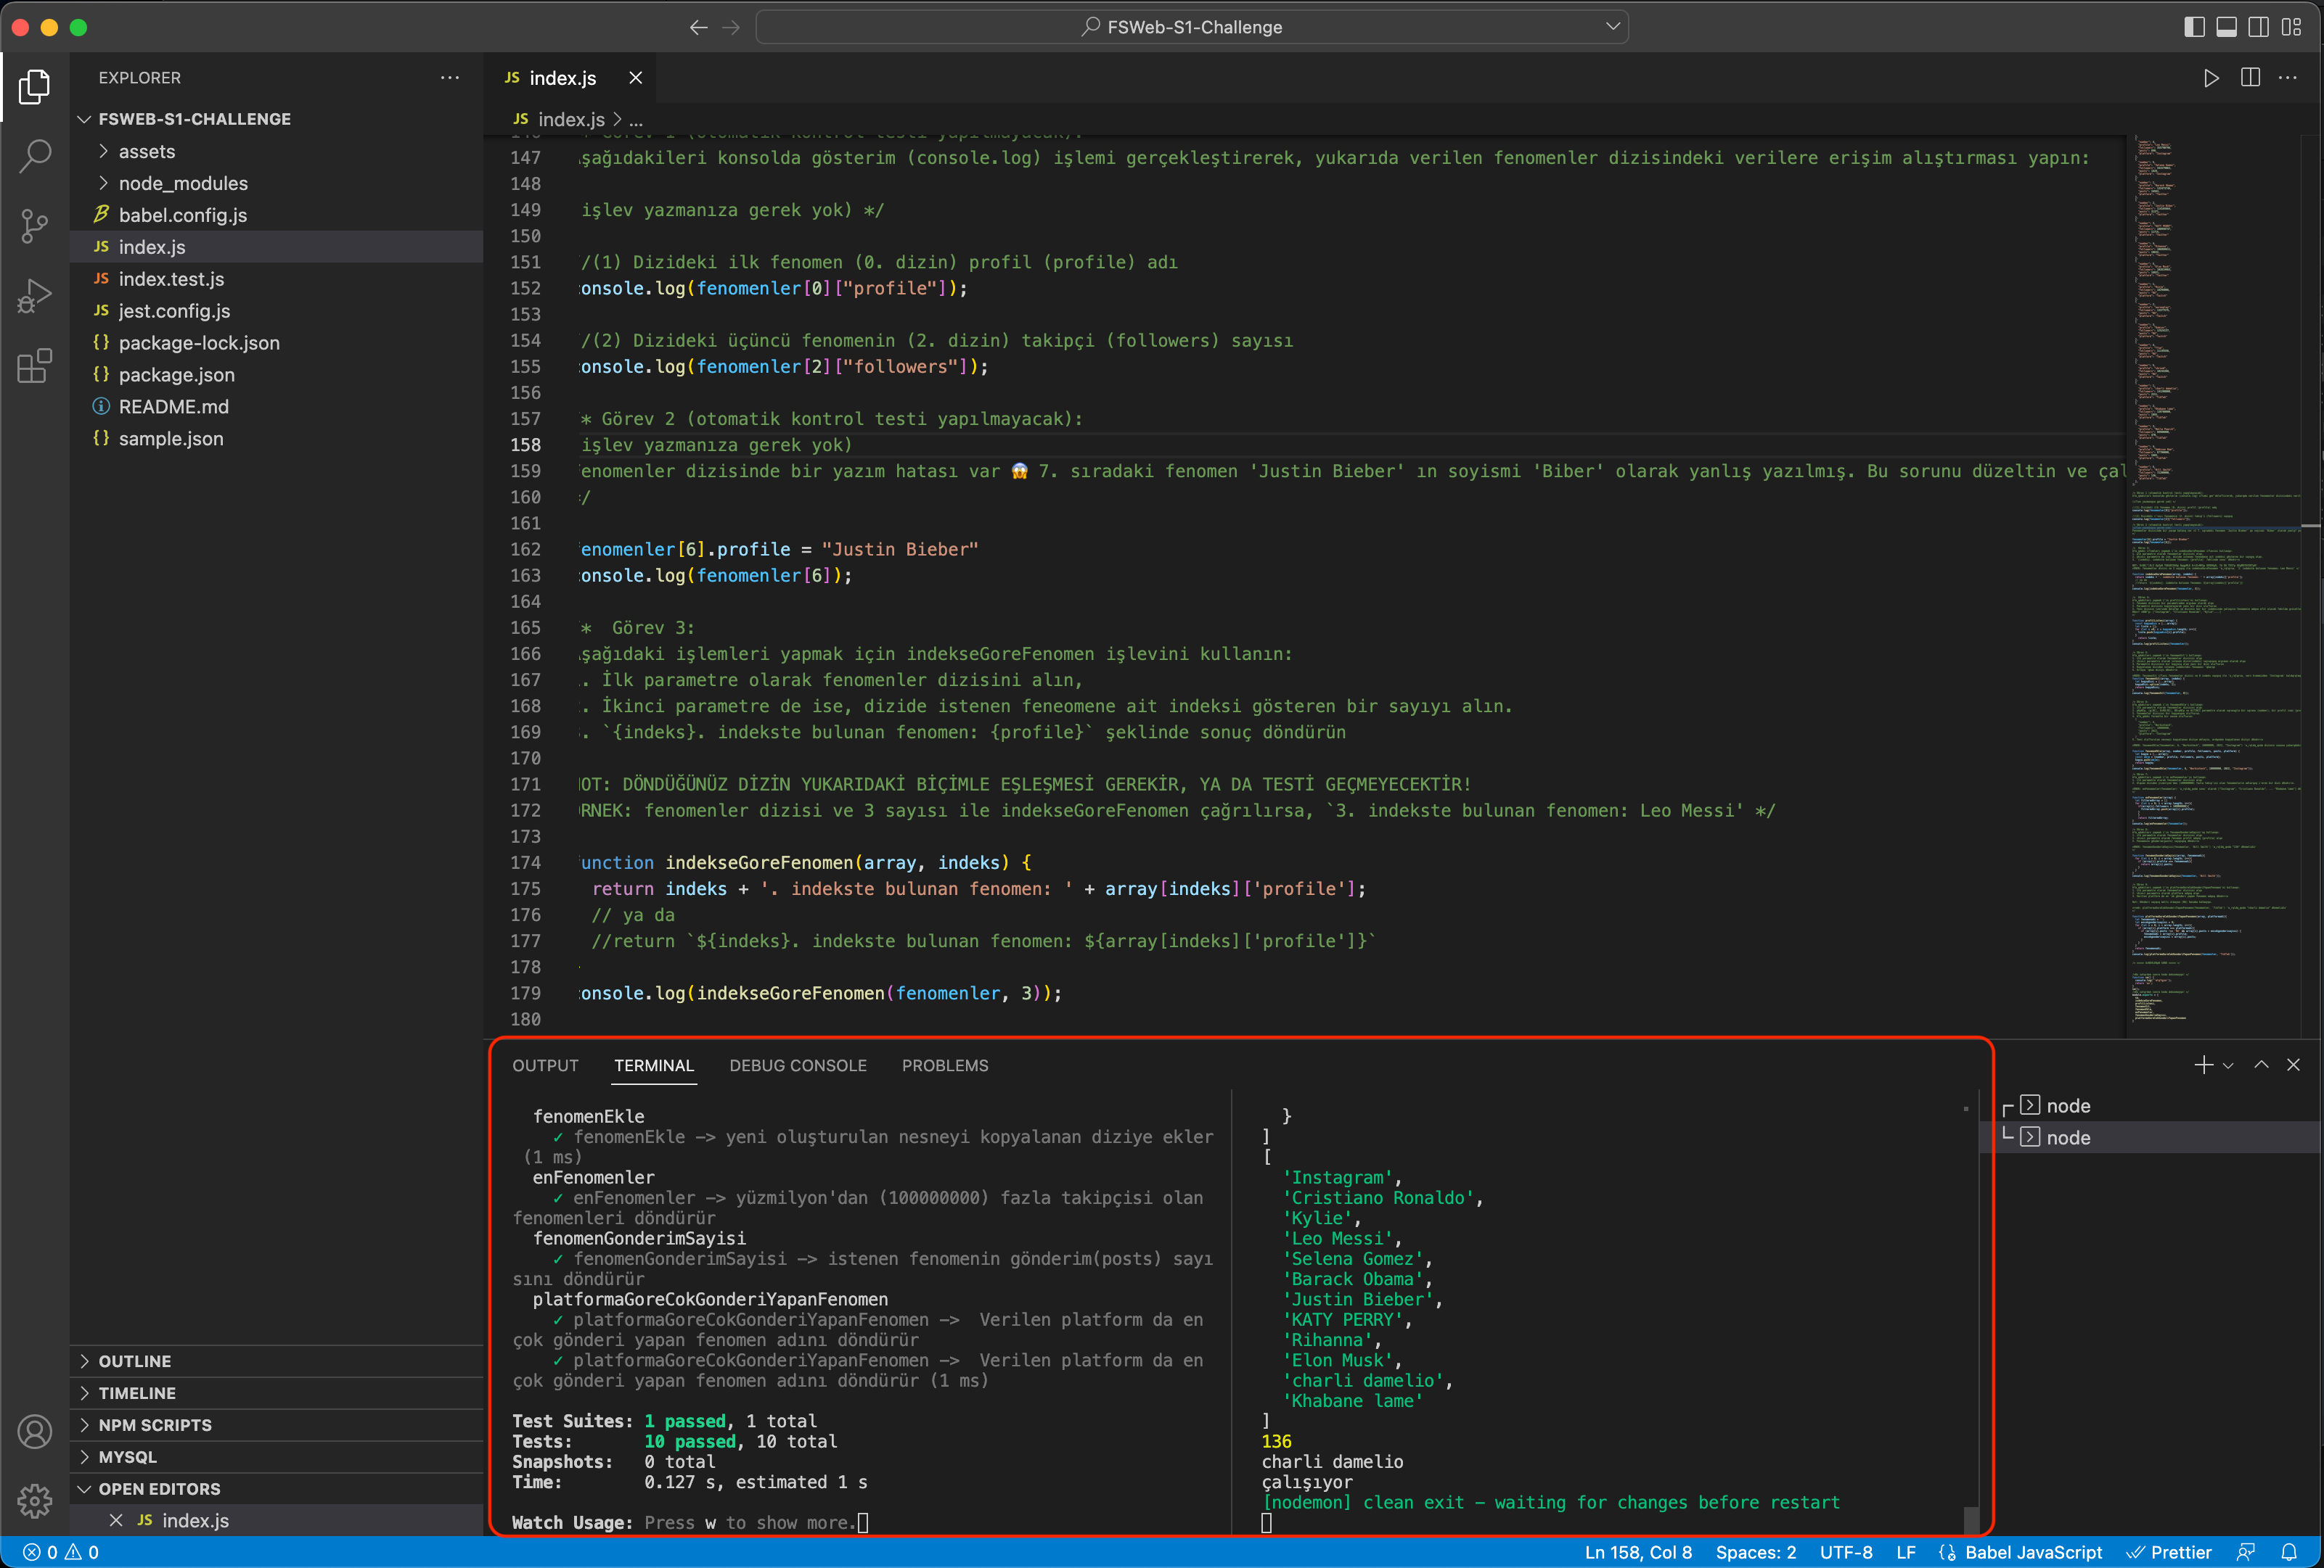Screen dimensions: 2324x1568
Task: Open Run and Debug view
Action: [x=35, y=296]
